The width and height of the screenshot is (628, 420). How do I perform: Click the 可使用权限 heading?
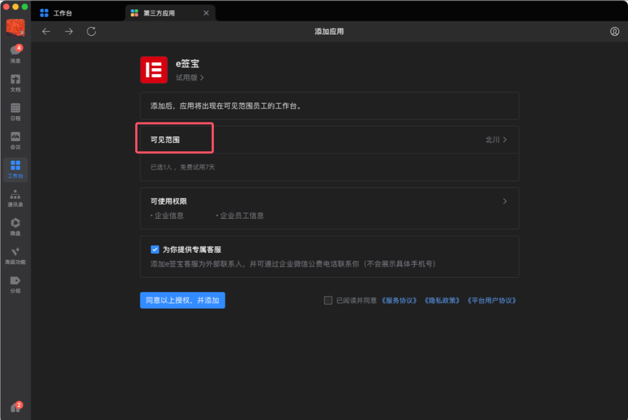tap(168, 201)
